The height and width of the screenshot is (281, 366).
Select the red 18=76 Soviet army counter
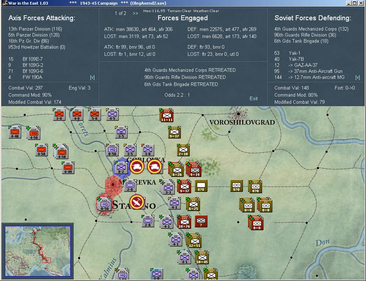(184, 222)
